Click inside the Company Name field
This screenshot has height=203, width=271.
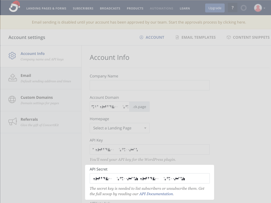[150, 85]
